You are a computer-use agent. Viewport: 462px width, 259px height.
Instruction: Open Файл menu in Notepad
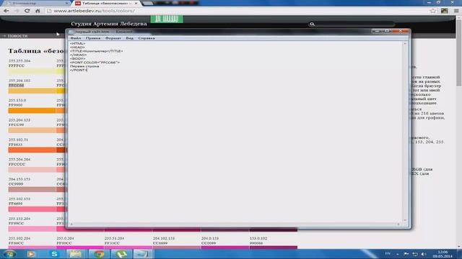[x=76, y=38]
